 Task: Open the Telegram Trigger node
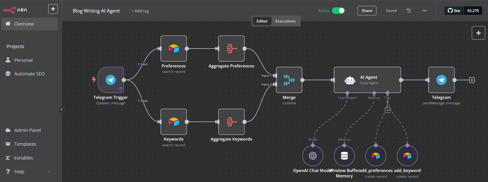pyautogui.click(x=111, y=80)
